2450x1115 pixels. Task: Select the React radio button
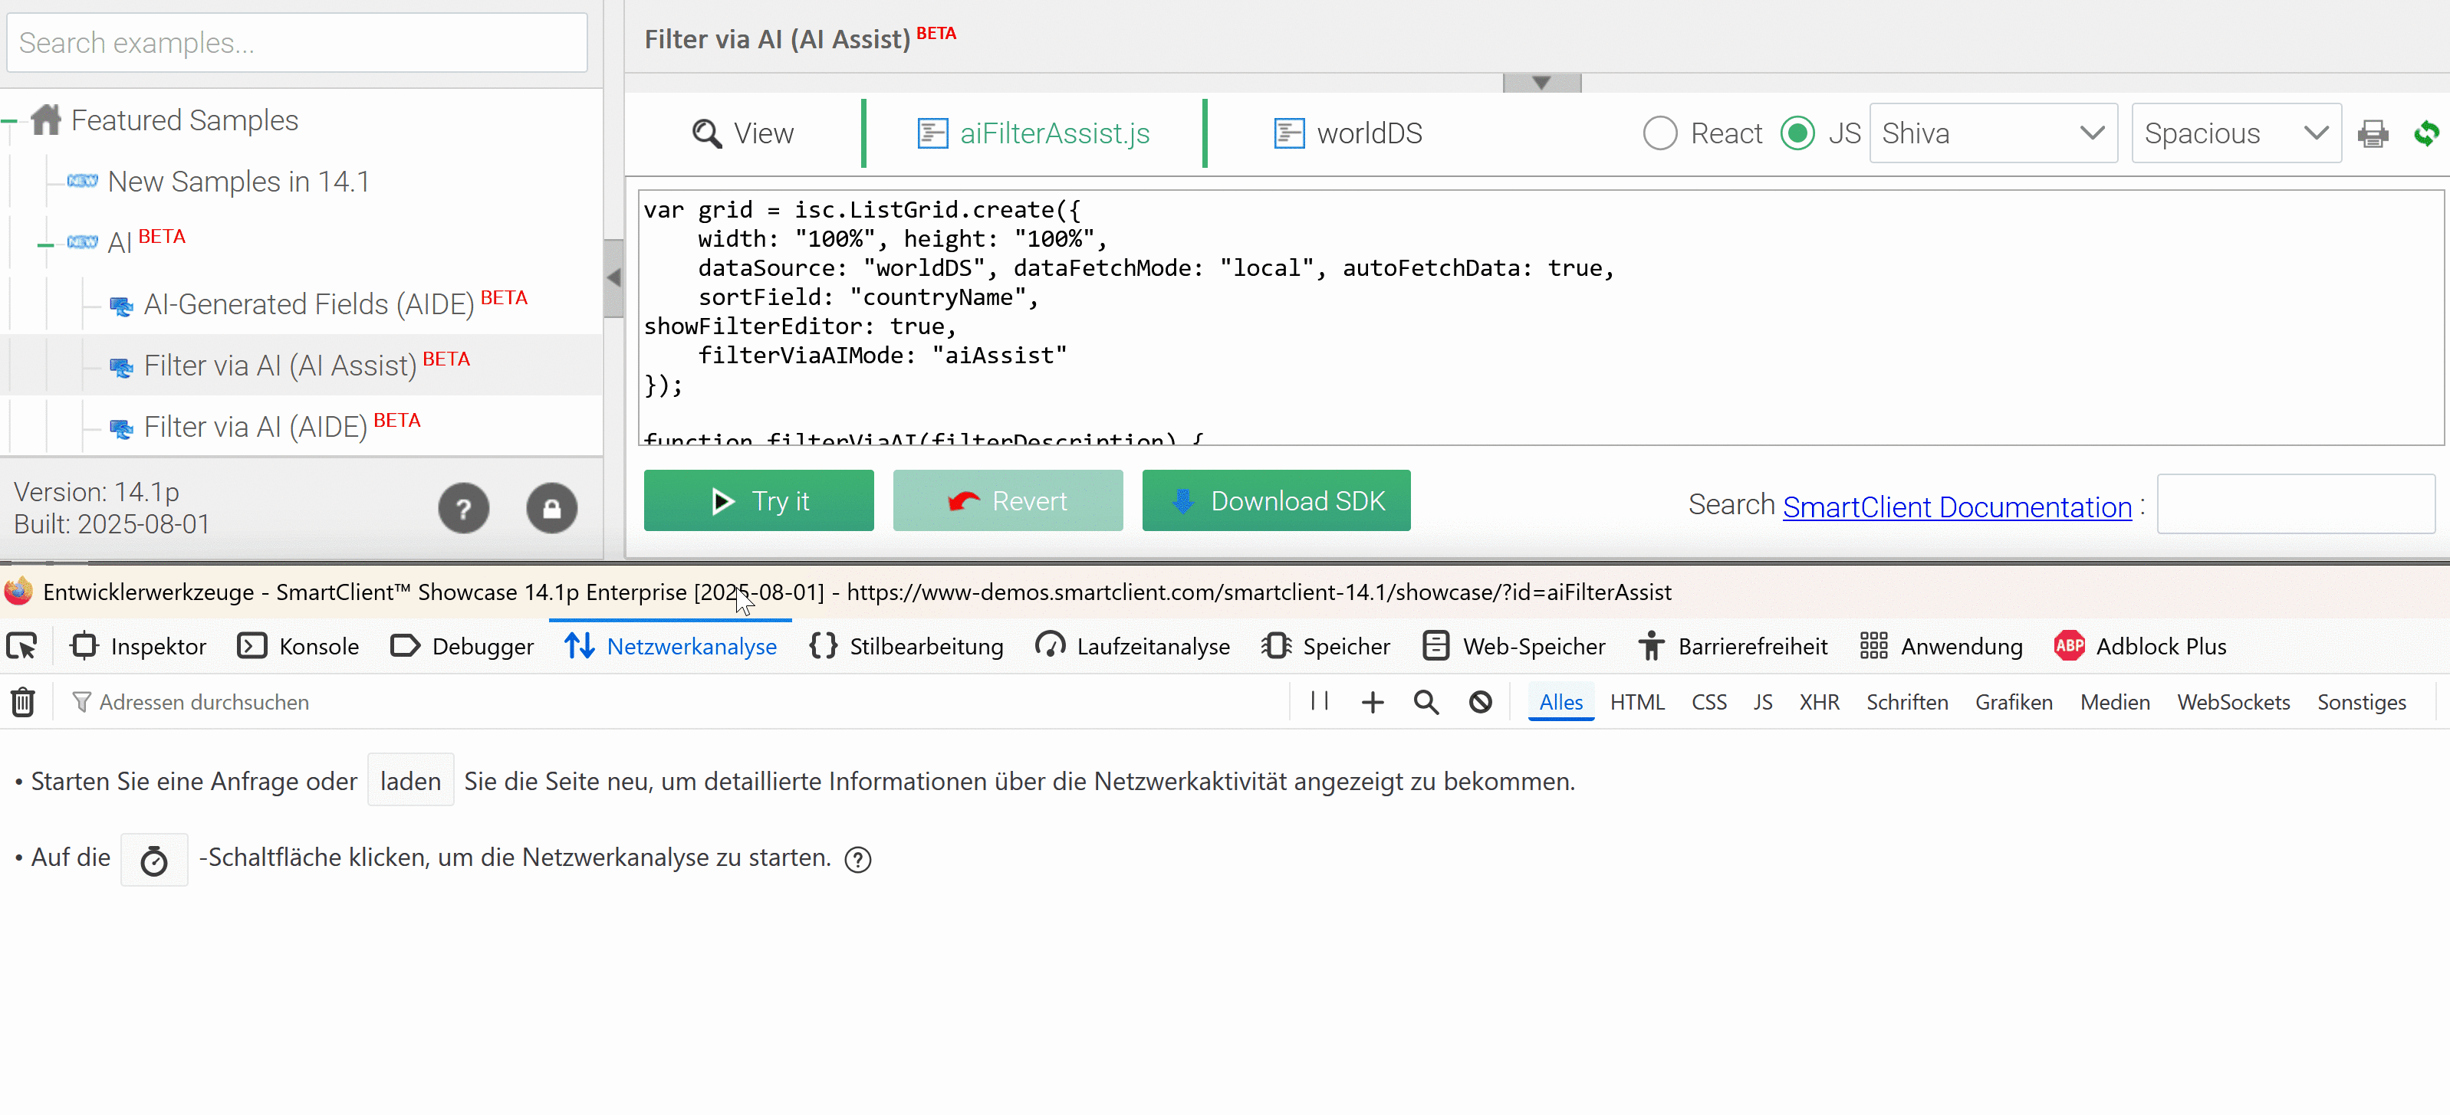[x=1659, y=133]
